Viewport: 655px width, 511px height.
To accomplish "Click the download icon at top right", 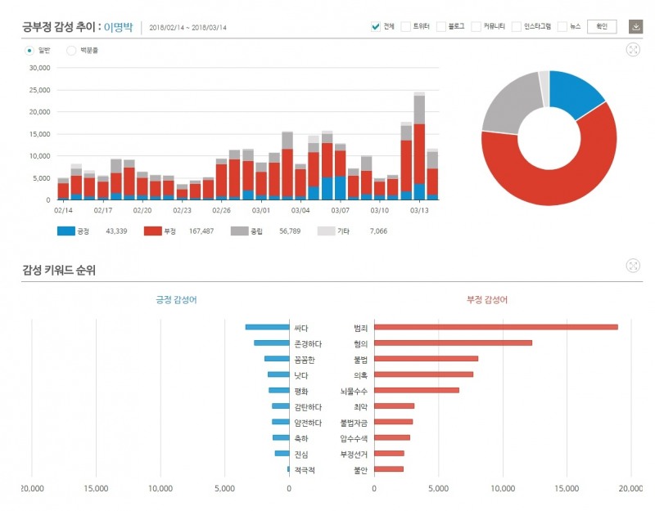I will [636, 27].
